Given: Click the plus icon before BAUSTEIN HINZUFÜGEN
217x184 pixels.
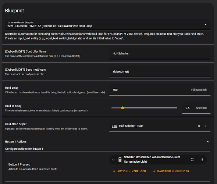Looking at the screenshot, I should click(x=154, y=171).
